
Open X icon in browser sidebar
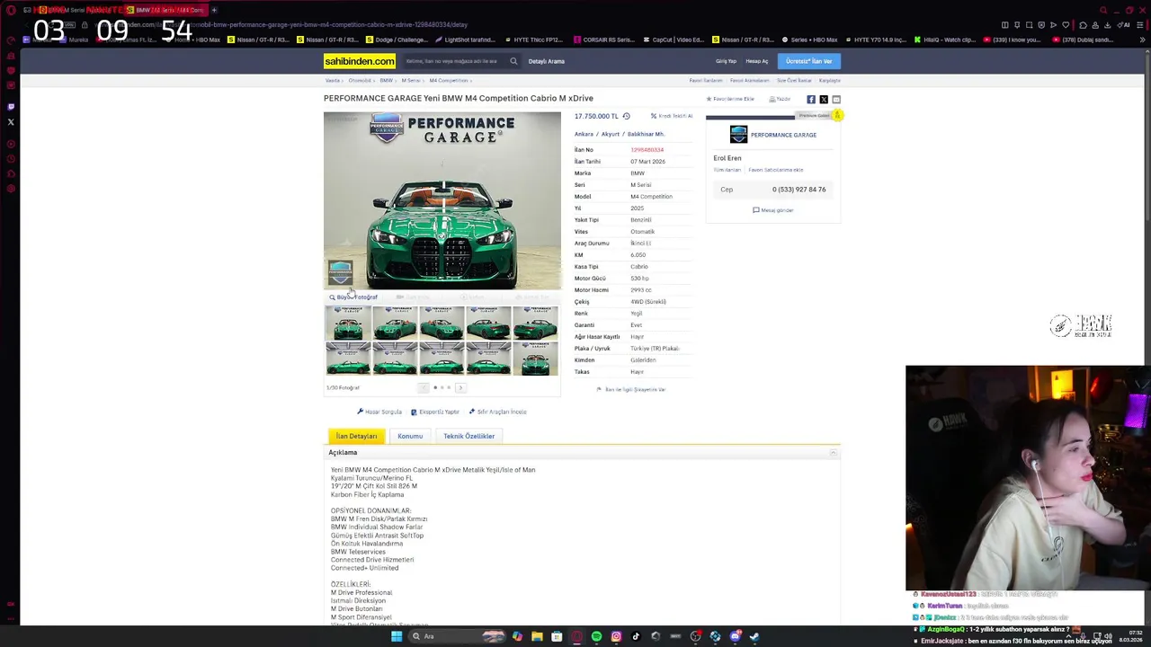coord(11,121)
